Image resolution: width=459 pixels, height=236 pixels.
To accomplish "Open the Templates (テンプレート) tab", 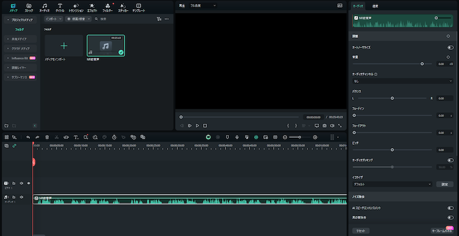I will pyautogui.click(x=138, y=7).
